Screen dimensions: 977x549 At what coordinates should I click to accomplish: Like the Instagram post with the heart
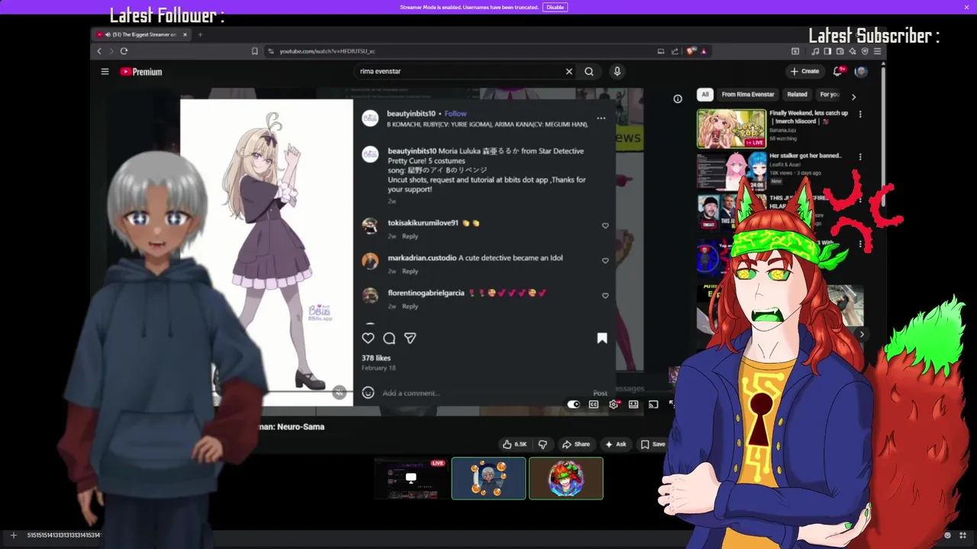(x=368, y=338)
